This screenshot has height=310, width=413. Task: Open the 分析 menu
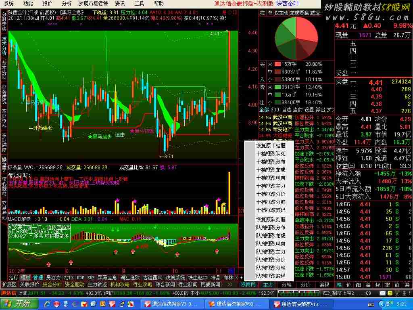point(67,3)
